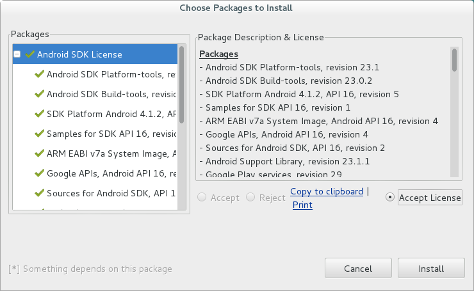Click the Copy to clipboard link
Screen dimensions: 474x291
(x=327, y=191)
